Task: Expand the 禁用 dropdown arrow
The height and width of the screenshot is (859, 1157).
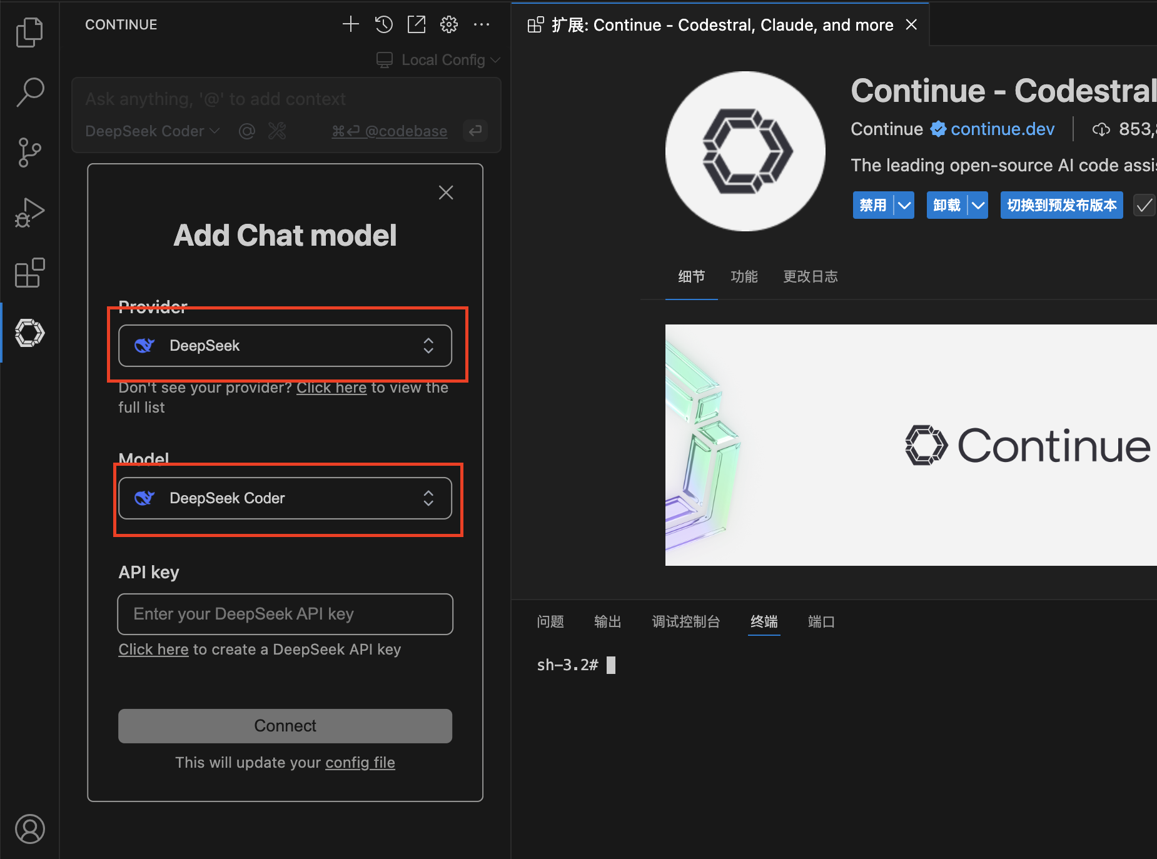Action: [x=904, y=205]
